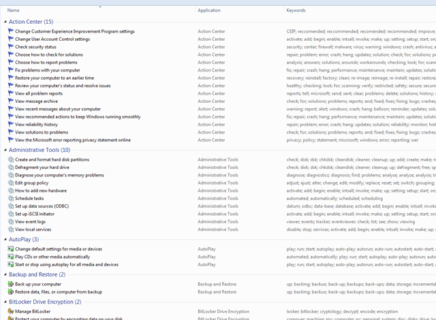Click backup icon next to Restore data, files, or computer
This screenshot has width=436, height=320.
(x=11, y=291)
